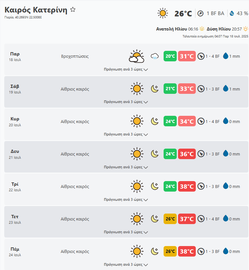The image size is (249, 270).
Task: Click the Καιρός Κατερίνη page heading
Action: point(36,10)
